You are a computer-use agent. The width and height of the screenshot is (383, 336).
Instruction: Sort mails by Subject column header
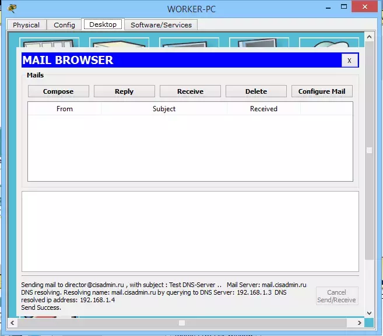pyautogui.click(x=164, y=108)
